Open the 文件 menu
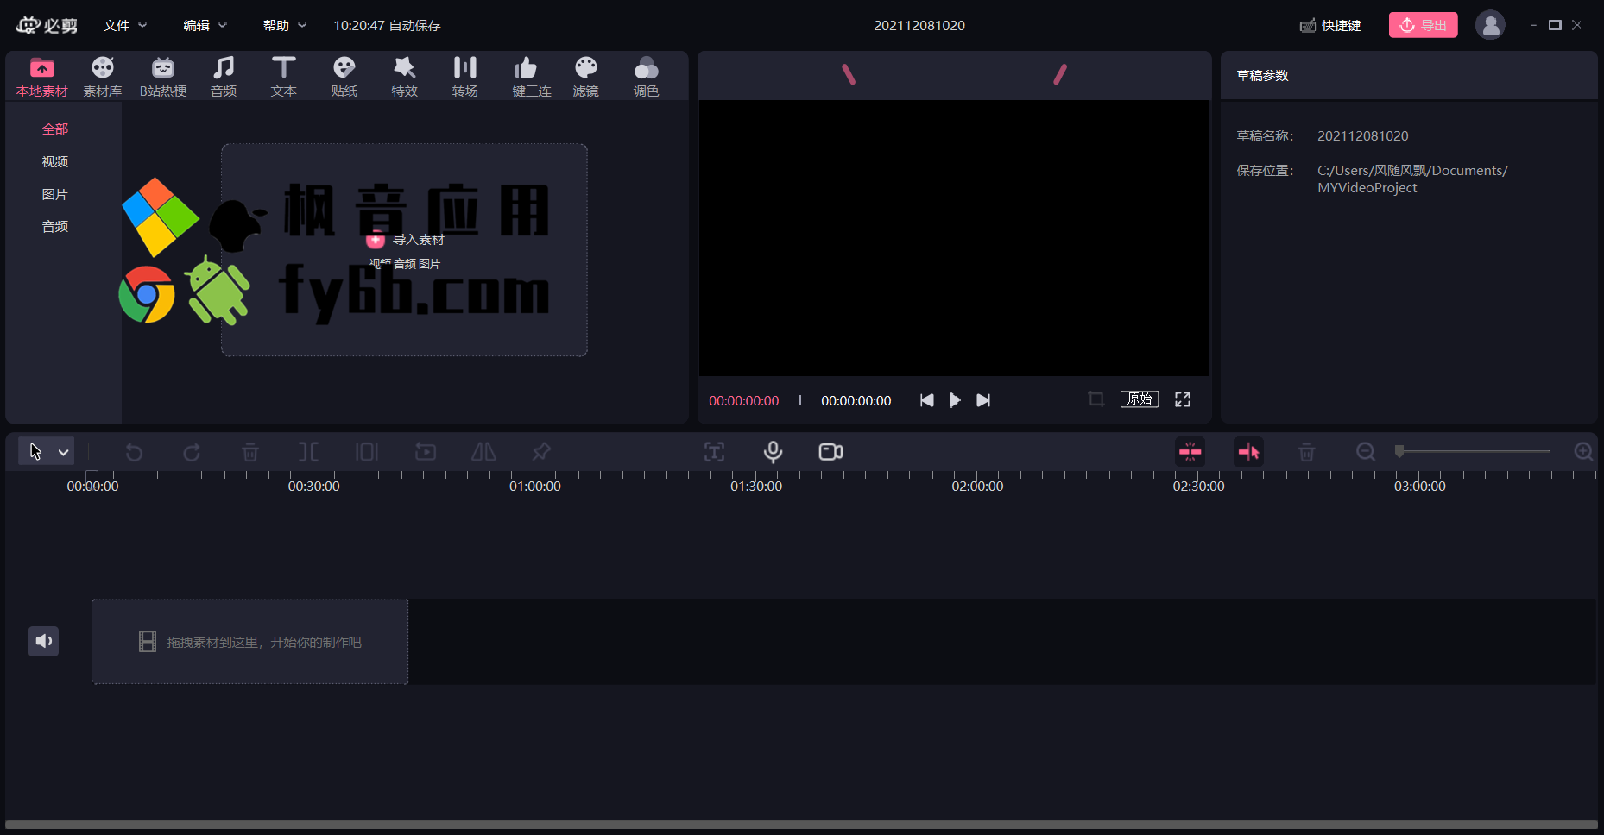 tap(125, 26)
